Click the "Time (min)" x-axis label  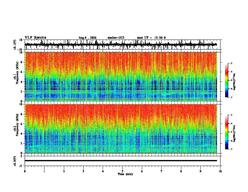[125, 174]
